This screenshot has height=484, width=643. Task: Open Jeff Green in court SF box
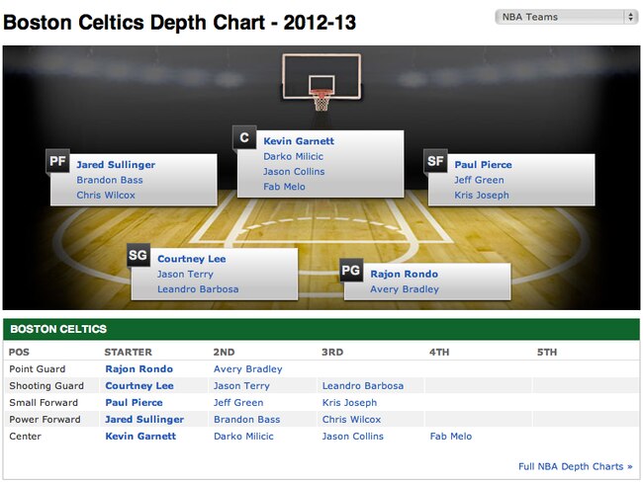(x=479, y=180)
